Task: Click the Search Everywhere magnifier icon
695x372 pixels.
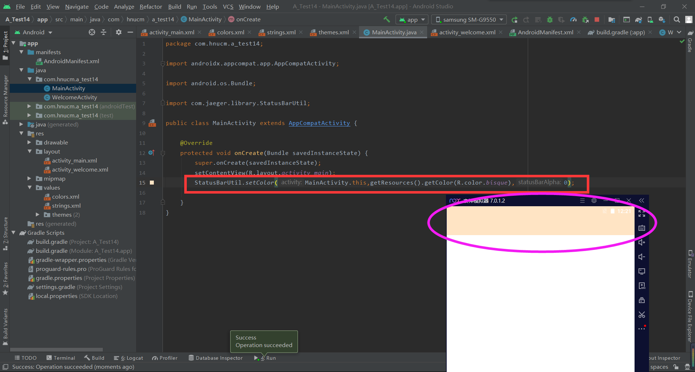Action: [677, 20]
